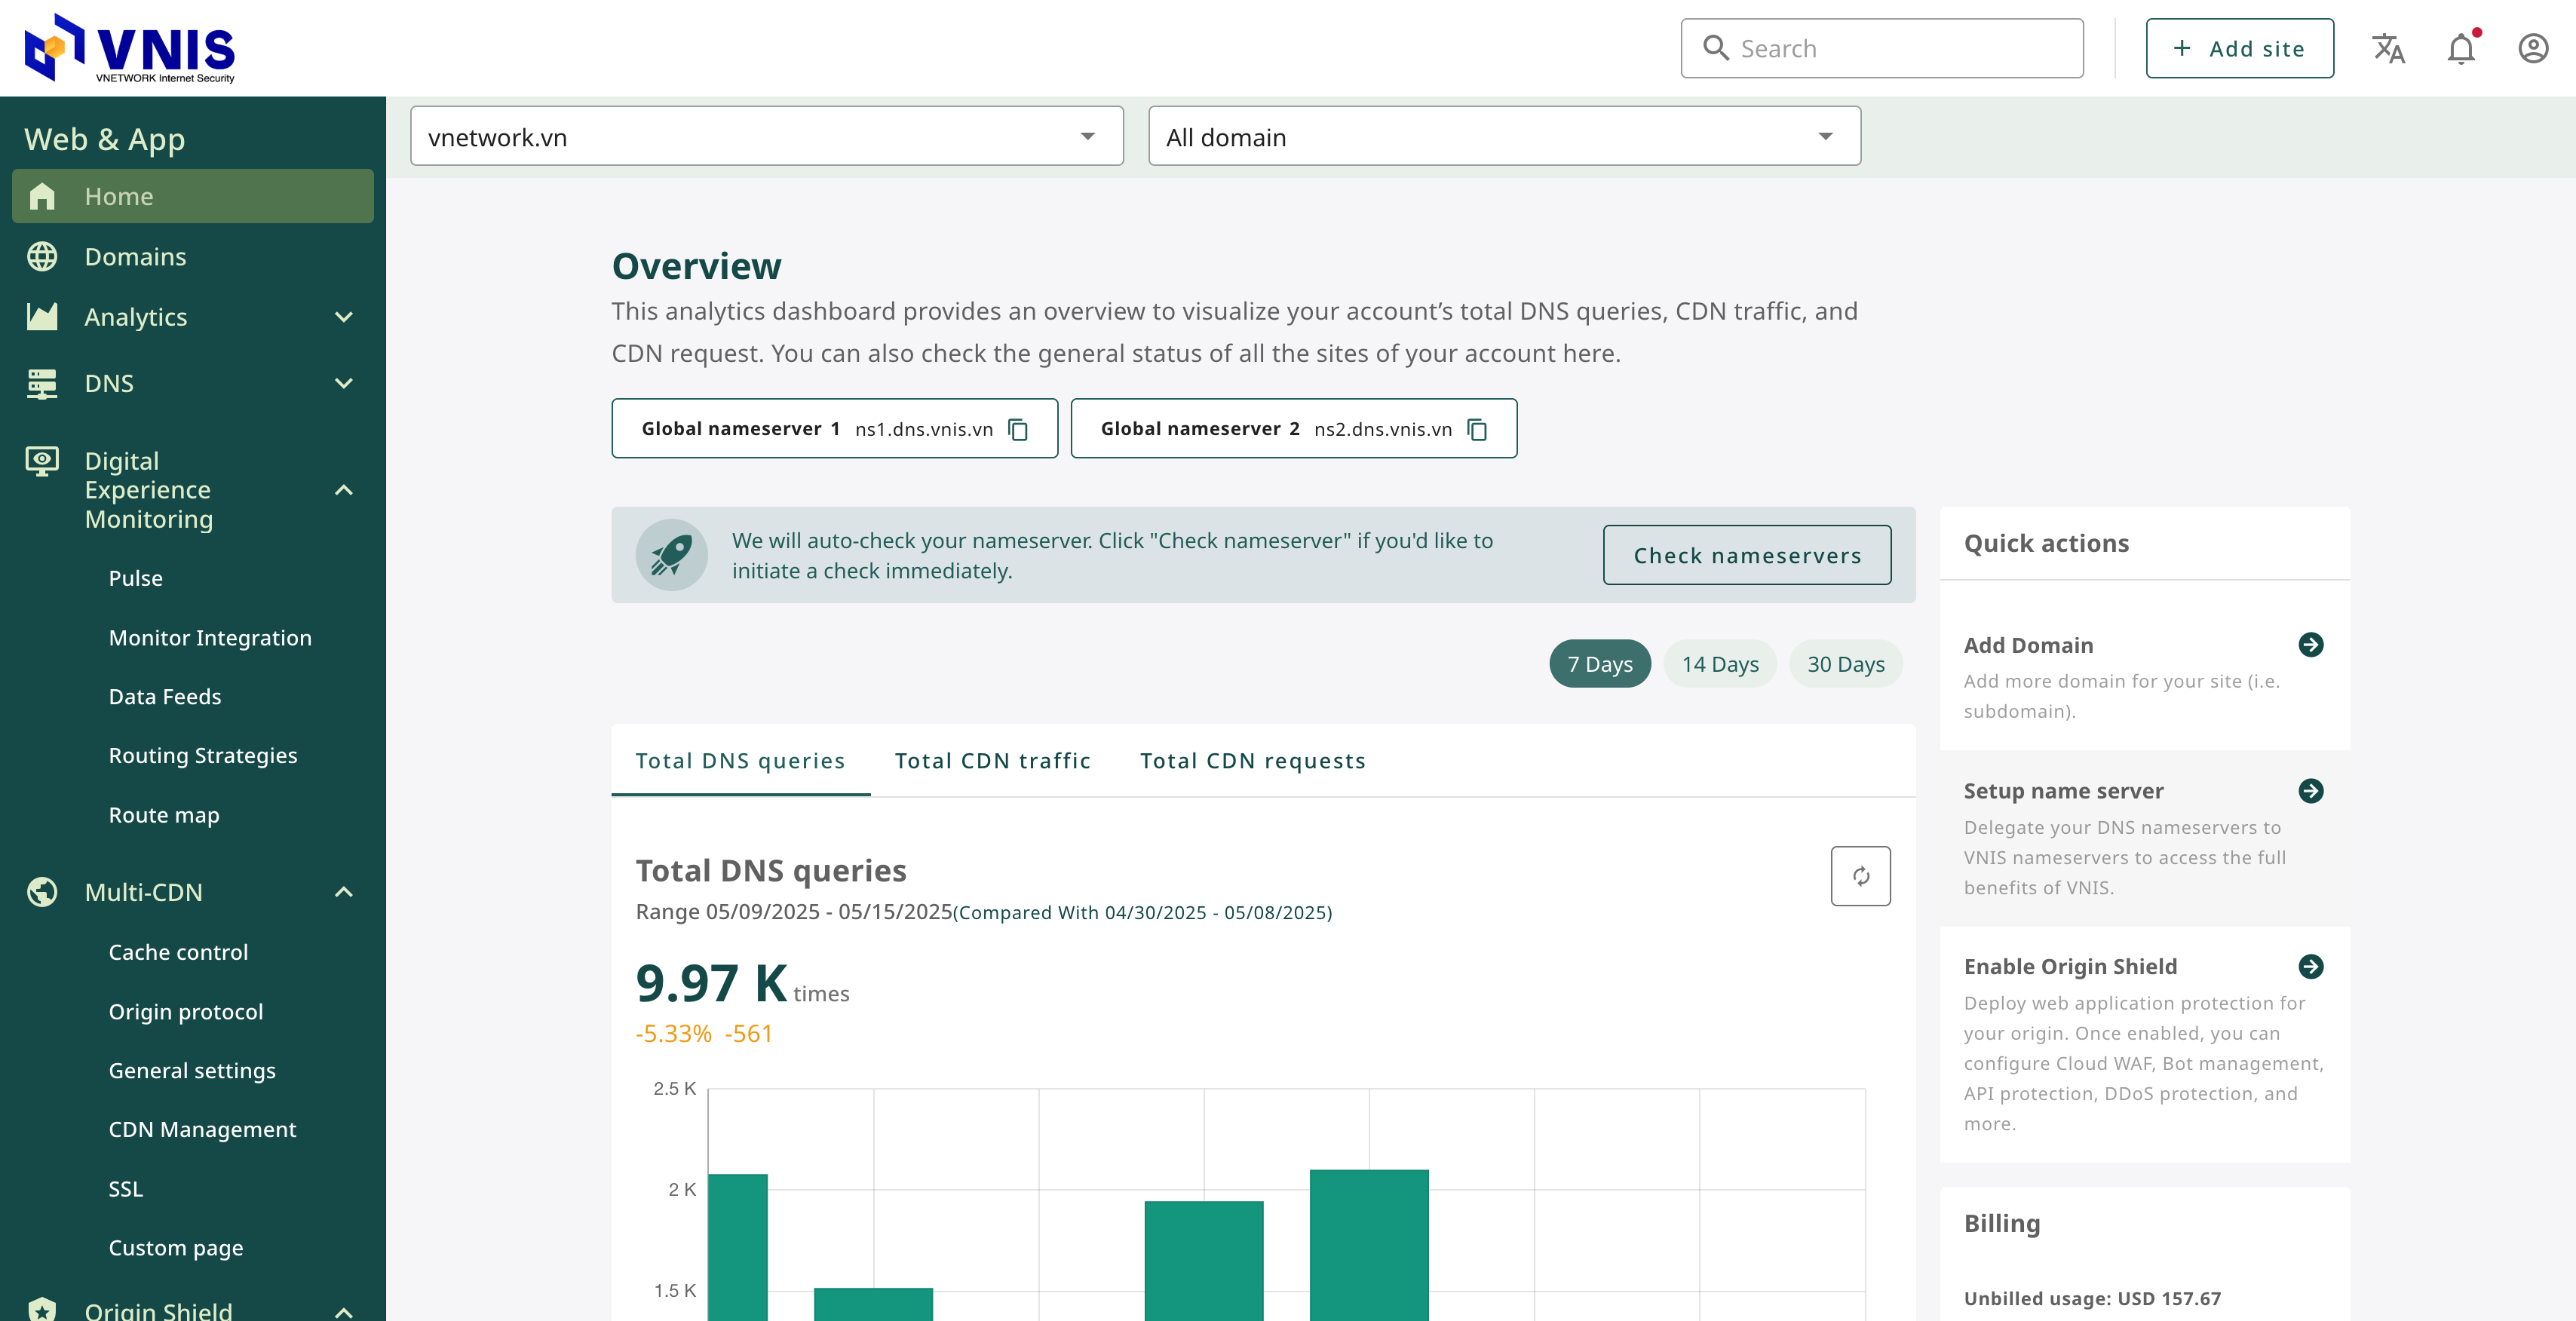Switch to Total CDN requests tab

coord(1252,761)
